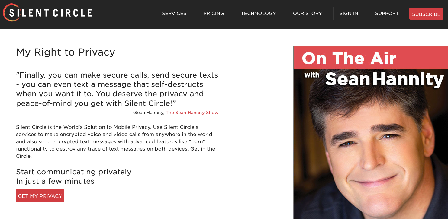Go to the Pricing page
The width and height of the screenshot is (448, 219).
coord(214,14)
